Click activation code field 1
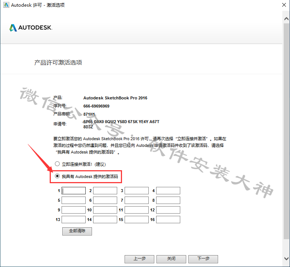 pos(73,191)
